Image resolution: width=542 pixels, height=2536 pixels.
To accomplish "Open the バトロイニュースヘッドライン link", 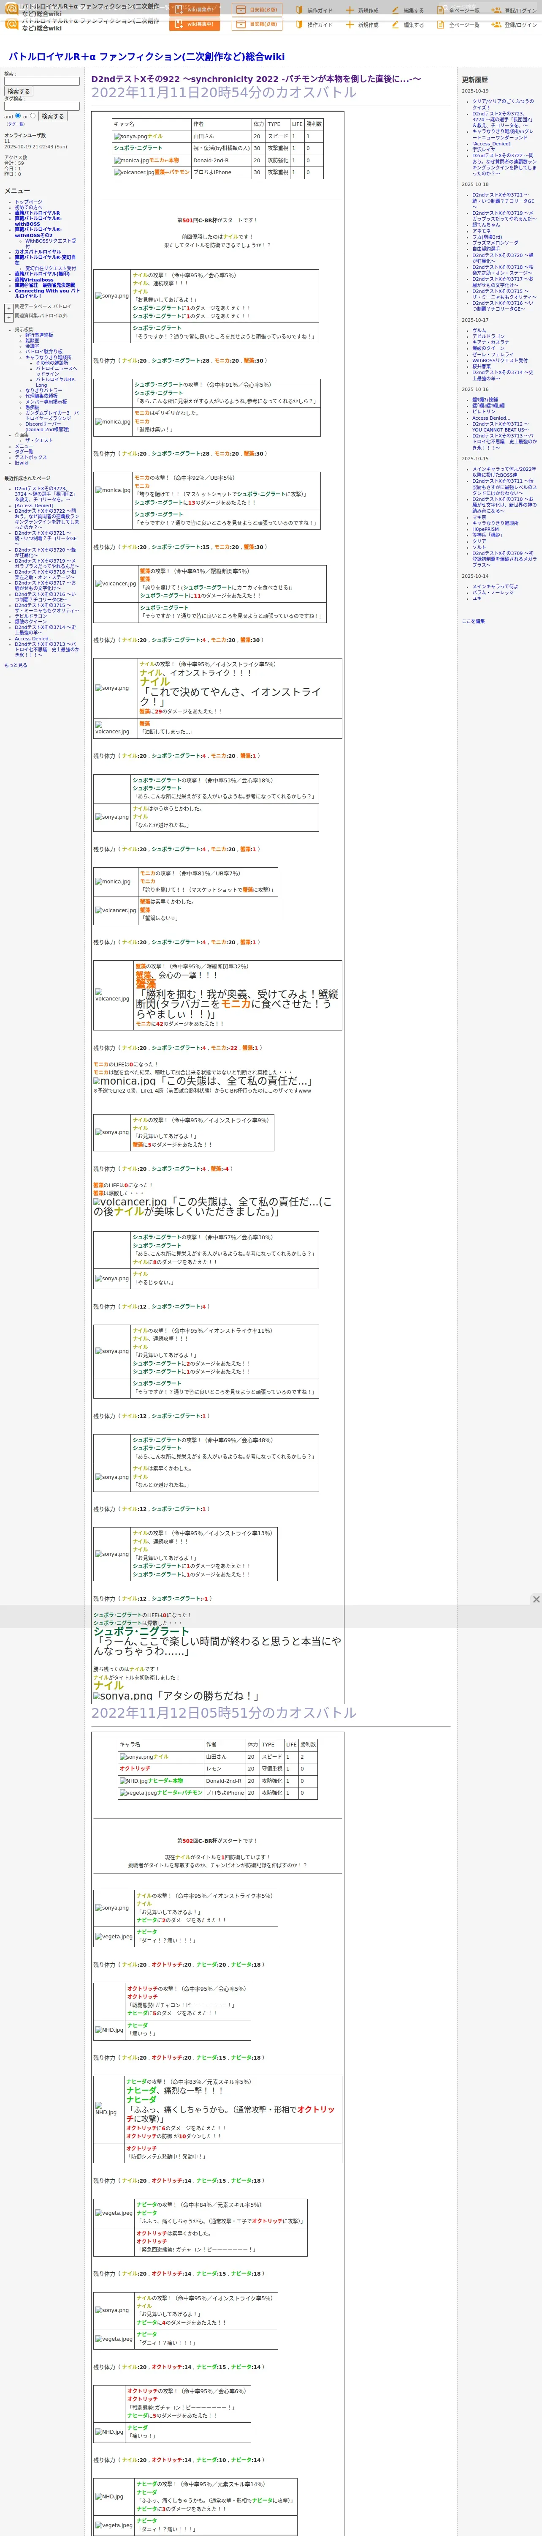I will click(x=56, y=371).
